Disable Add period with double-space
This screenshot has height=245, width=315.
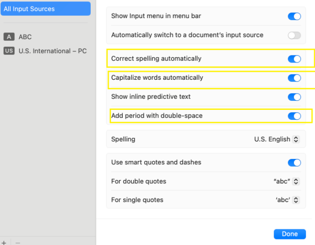pos(294,116)
